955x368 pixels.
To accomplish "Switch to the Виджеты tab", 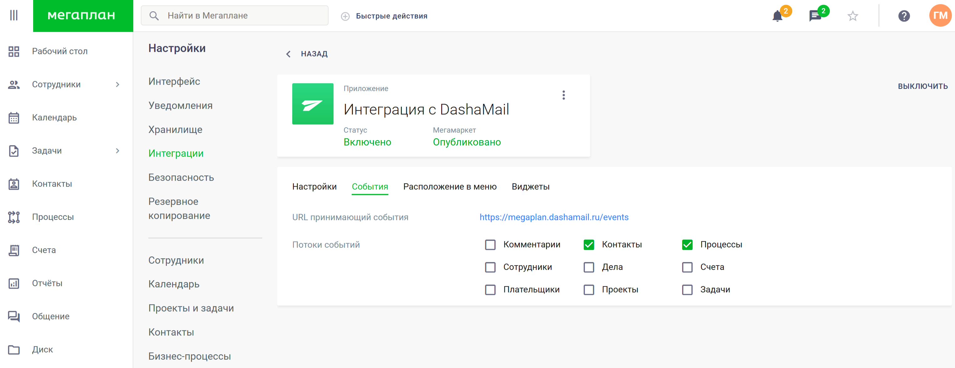I will click(530, 187).
